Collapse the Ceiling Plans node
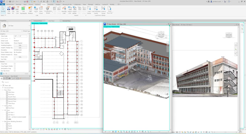246x134 pixels. [3, 106]
